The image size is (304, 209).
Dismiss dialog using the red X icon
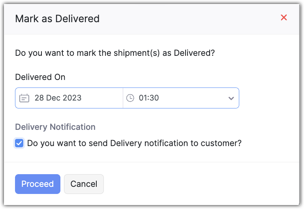283,18
